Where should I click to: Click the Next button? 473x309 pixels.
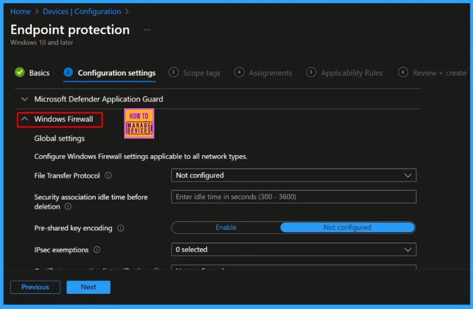(88, 287)
